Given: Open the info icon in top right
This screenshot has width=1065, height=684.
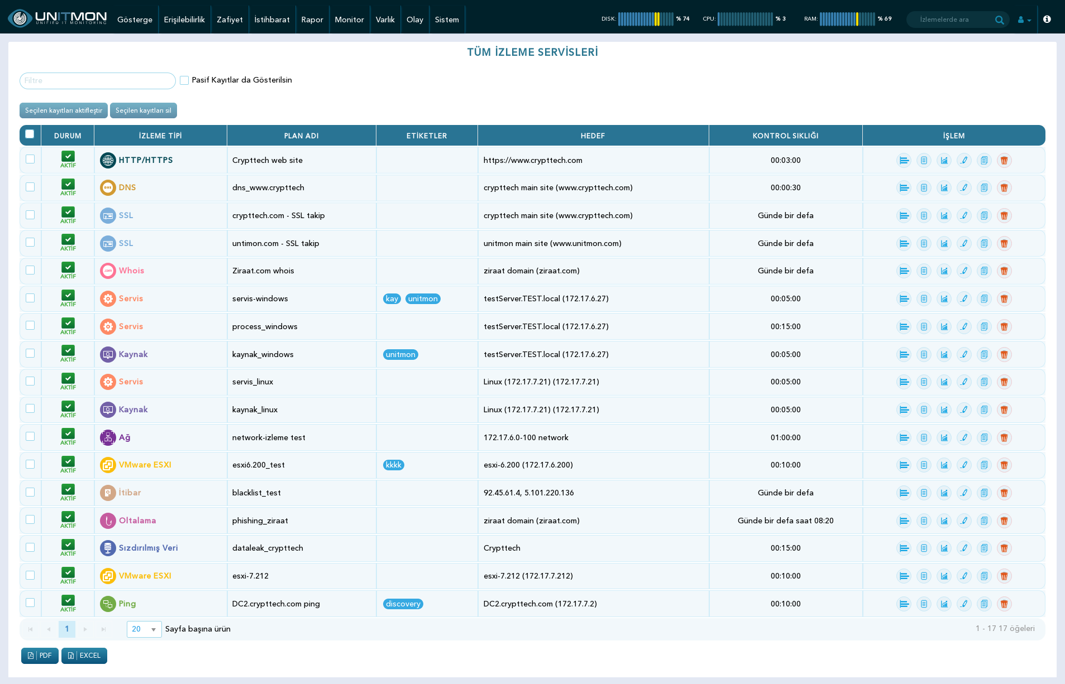Looking at the screenshot, I should [1047, 20].
